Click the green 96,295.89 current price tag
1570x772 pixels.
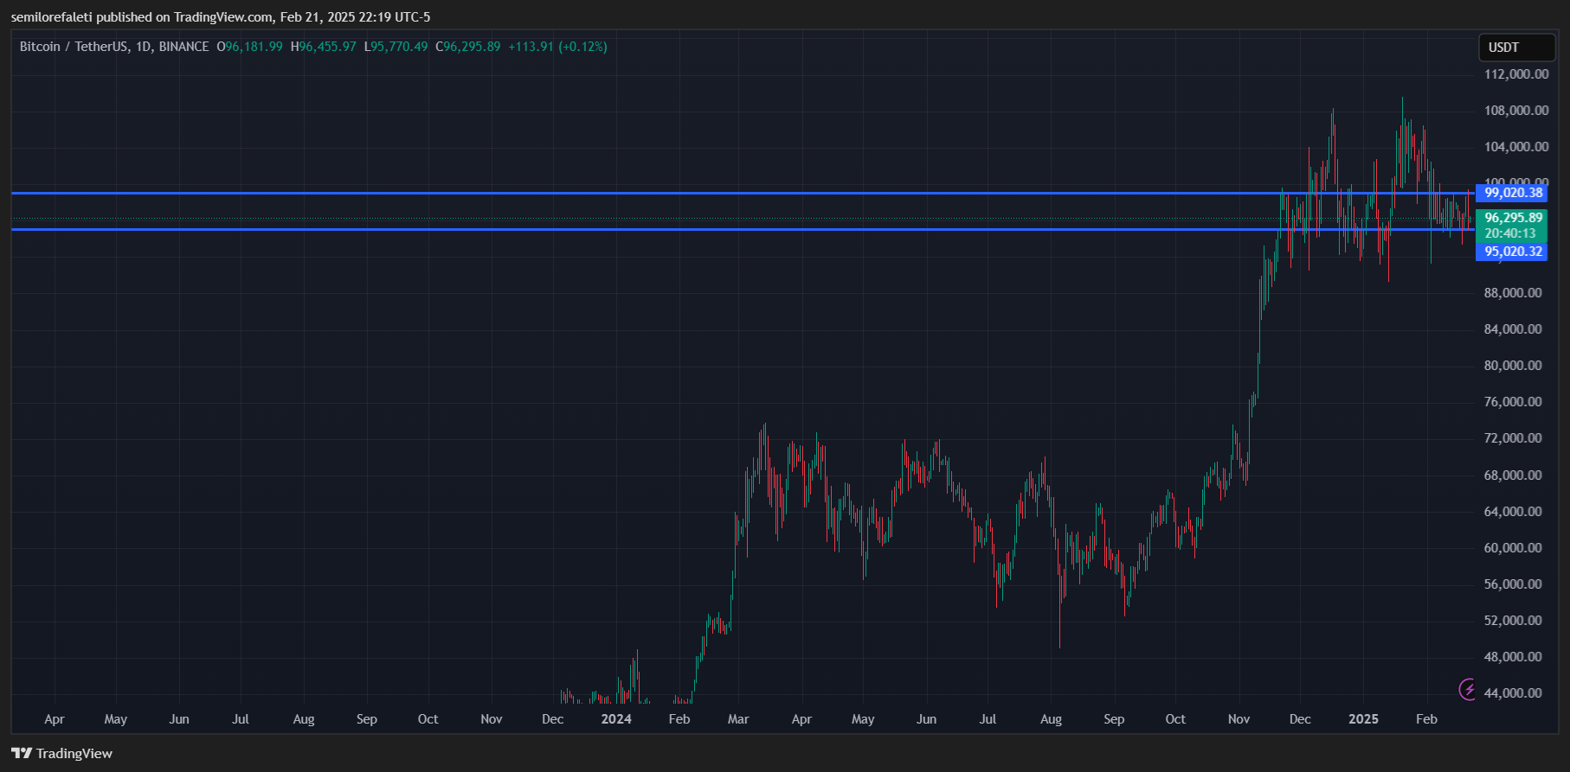click(1511, 218)
